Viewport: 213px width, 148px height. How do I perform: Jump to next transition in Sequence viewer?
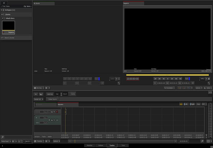coord(176,79)
